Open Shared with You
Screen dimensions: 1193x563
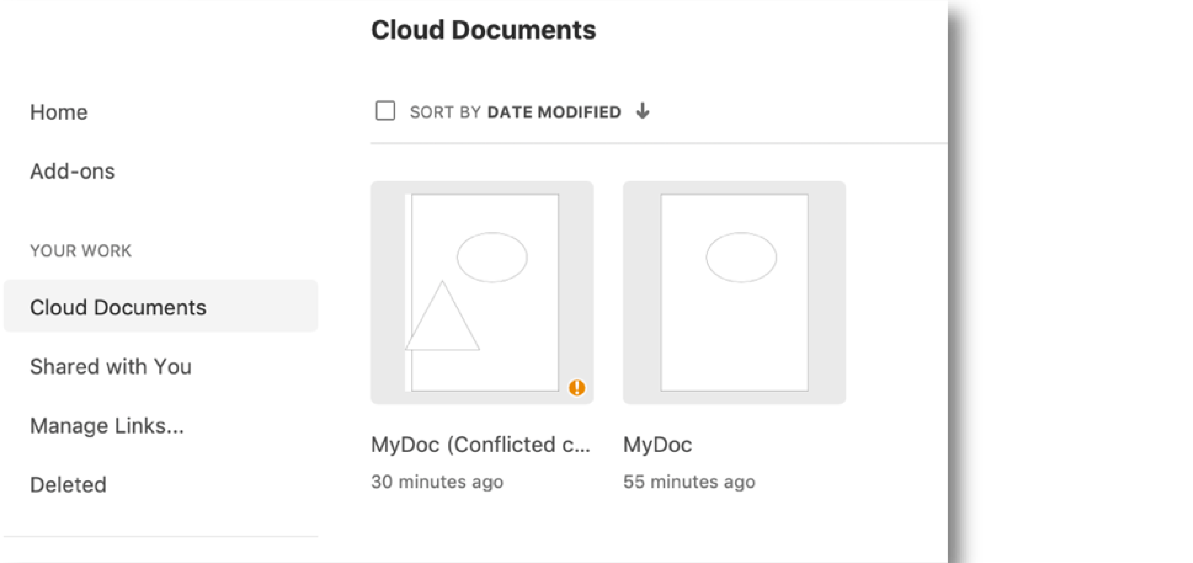pos(111,367)
